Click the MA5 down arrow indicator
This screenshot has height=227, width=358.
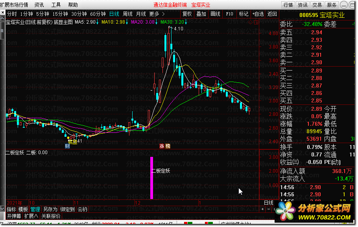point(97,22)
